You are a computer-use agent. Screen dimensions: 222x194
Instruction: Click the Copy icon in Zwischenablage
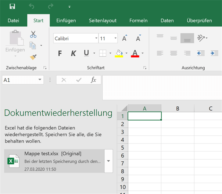33,45
